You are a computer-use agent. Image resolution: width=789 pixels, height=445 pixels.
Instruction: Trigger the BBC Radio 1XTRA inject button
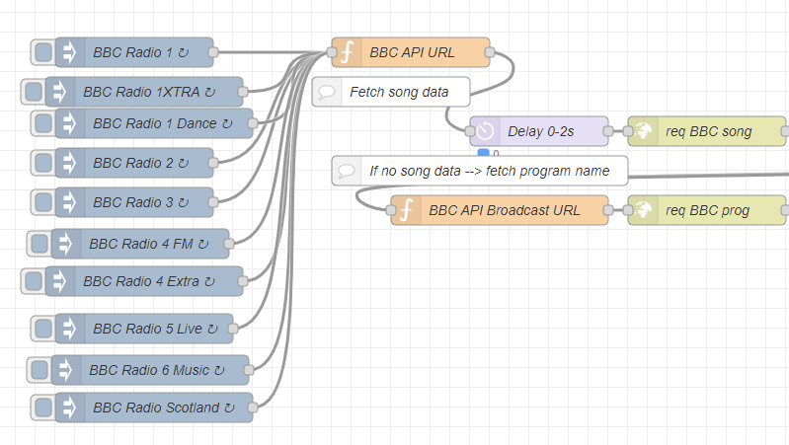[34, 92]
